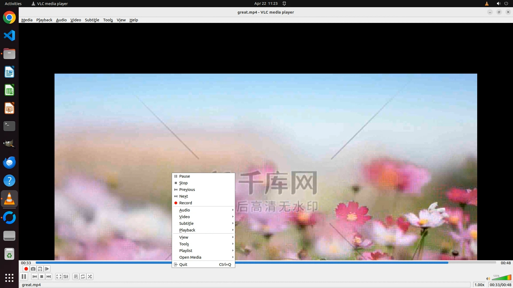Click the skip-to-next-media toolbar button

(x=49, y=277)
